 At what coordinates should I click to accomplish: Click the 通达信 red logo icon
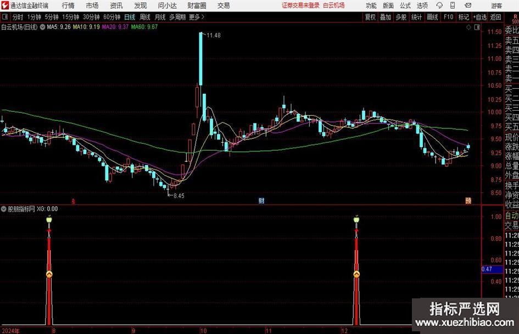tap(5, 5)
